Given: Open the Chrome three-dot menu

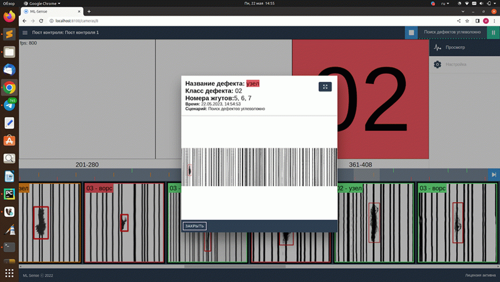Looking at the screenshot, I should click(x=494, y=21).
